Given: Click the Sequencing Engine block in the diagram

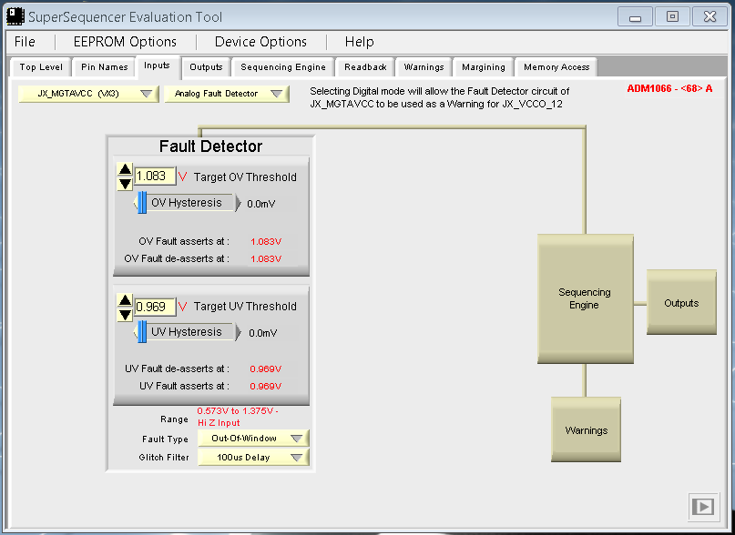Looking at the screenshot, I should pyautogui.click(x=586, y=298).
